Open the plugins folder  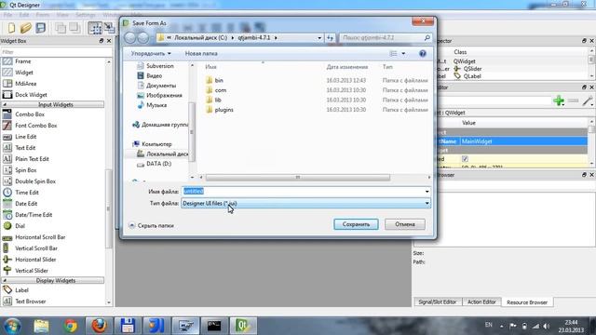[x=223, y=110]
